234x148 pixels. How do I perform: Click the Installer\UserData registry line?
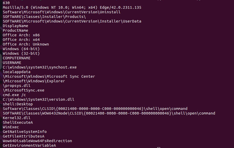tap(72, 21)
